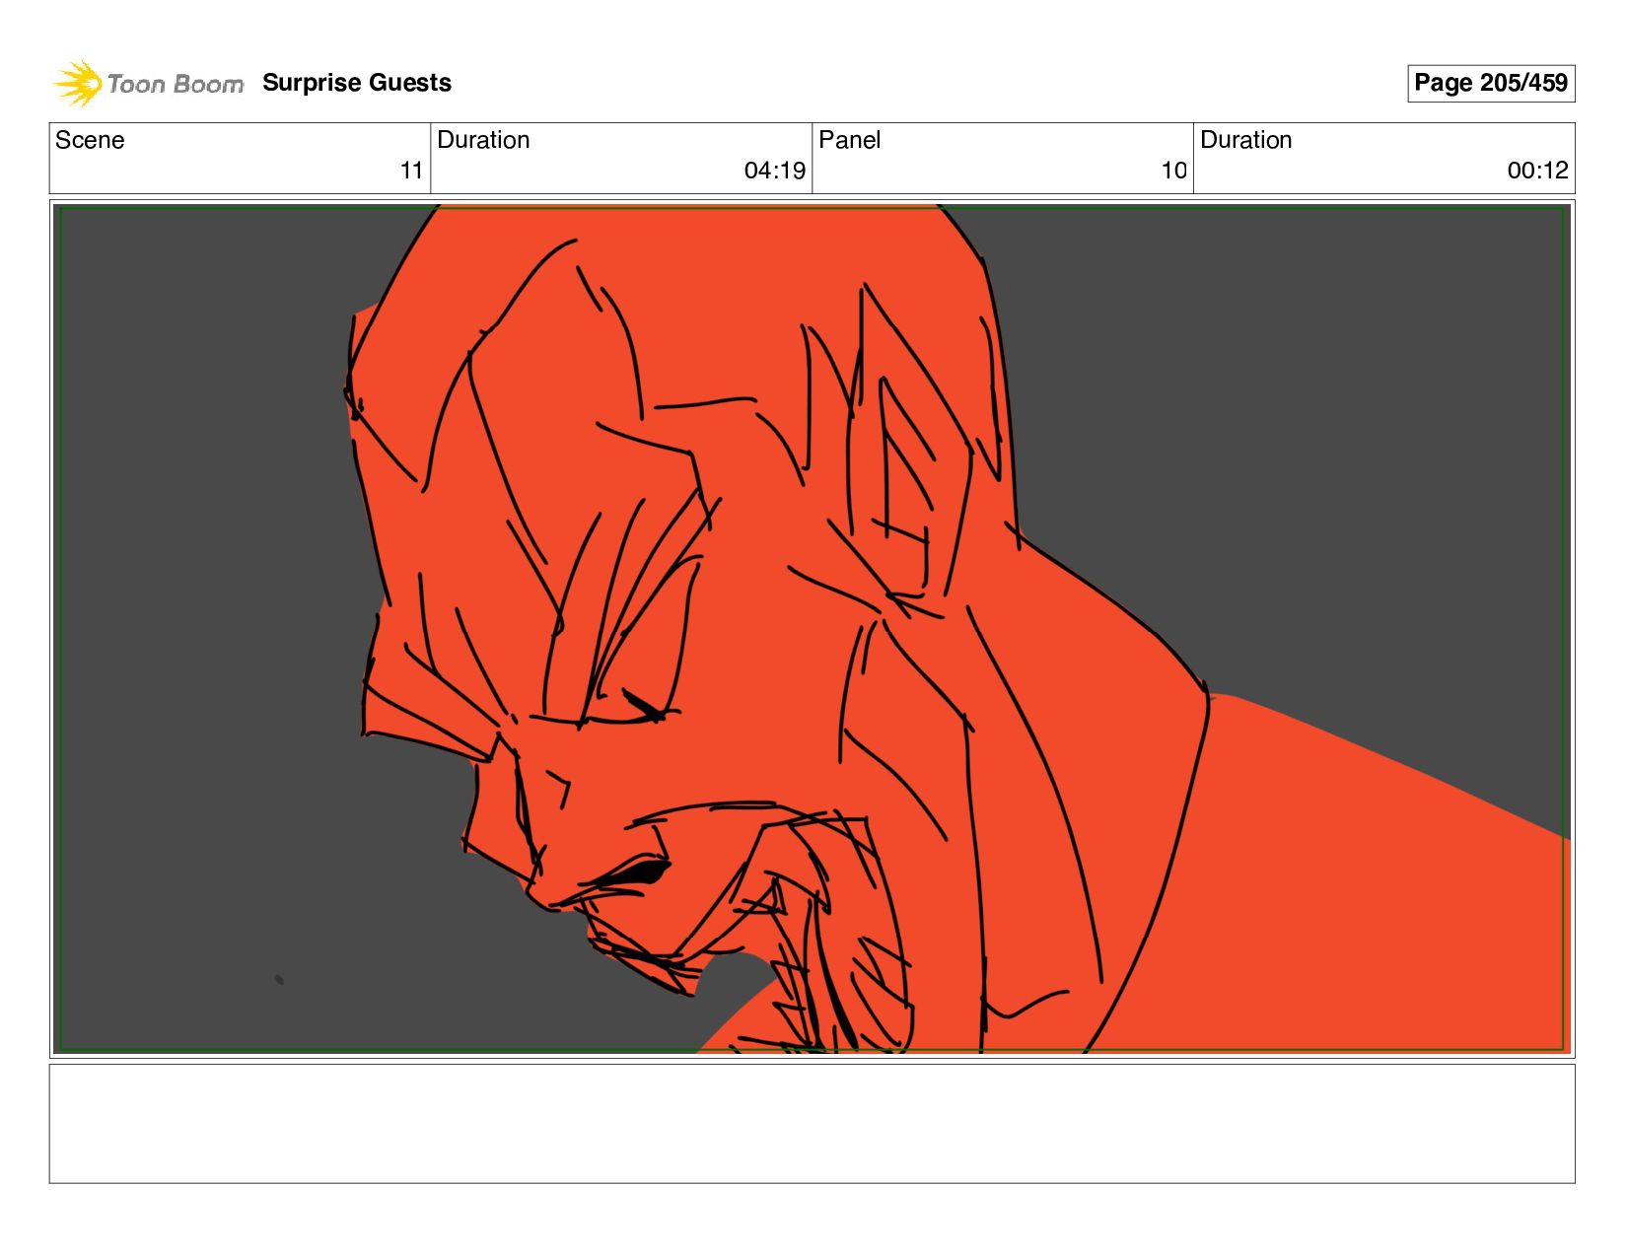The height and width of the screenshot is (1257, 1627).
Task: Click the 'Scene' header label
Action: pos(90,140)
